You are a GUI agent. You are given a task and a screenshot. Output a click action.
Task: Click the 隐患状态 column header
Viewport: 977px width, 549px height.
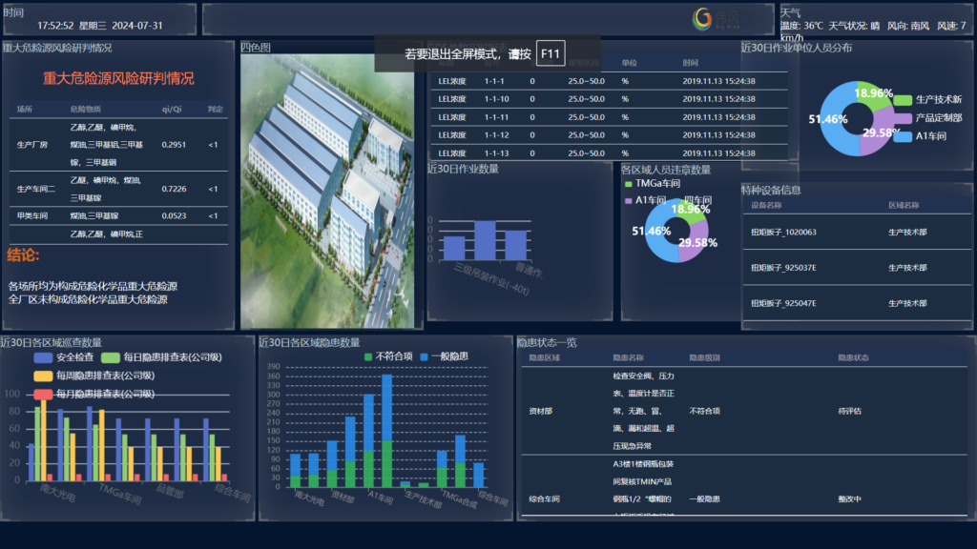(x=854, y=358)
